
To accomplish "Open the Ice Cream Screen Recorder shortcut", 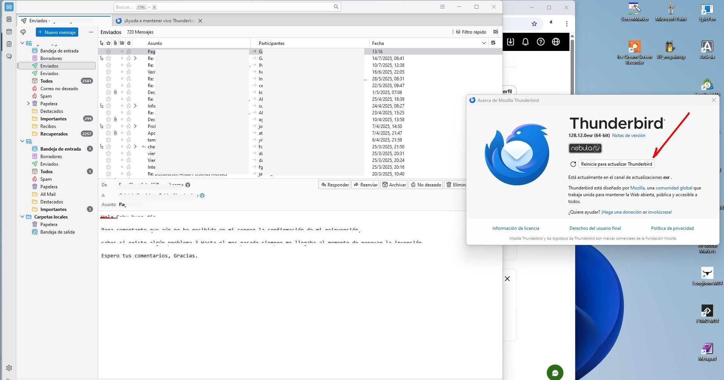I will tap(634, 52).
